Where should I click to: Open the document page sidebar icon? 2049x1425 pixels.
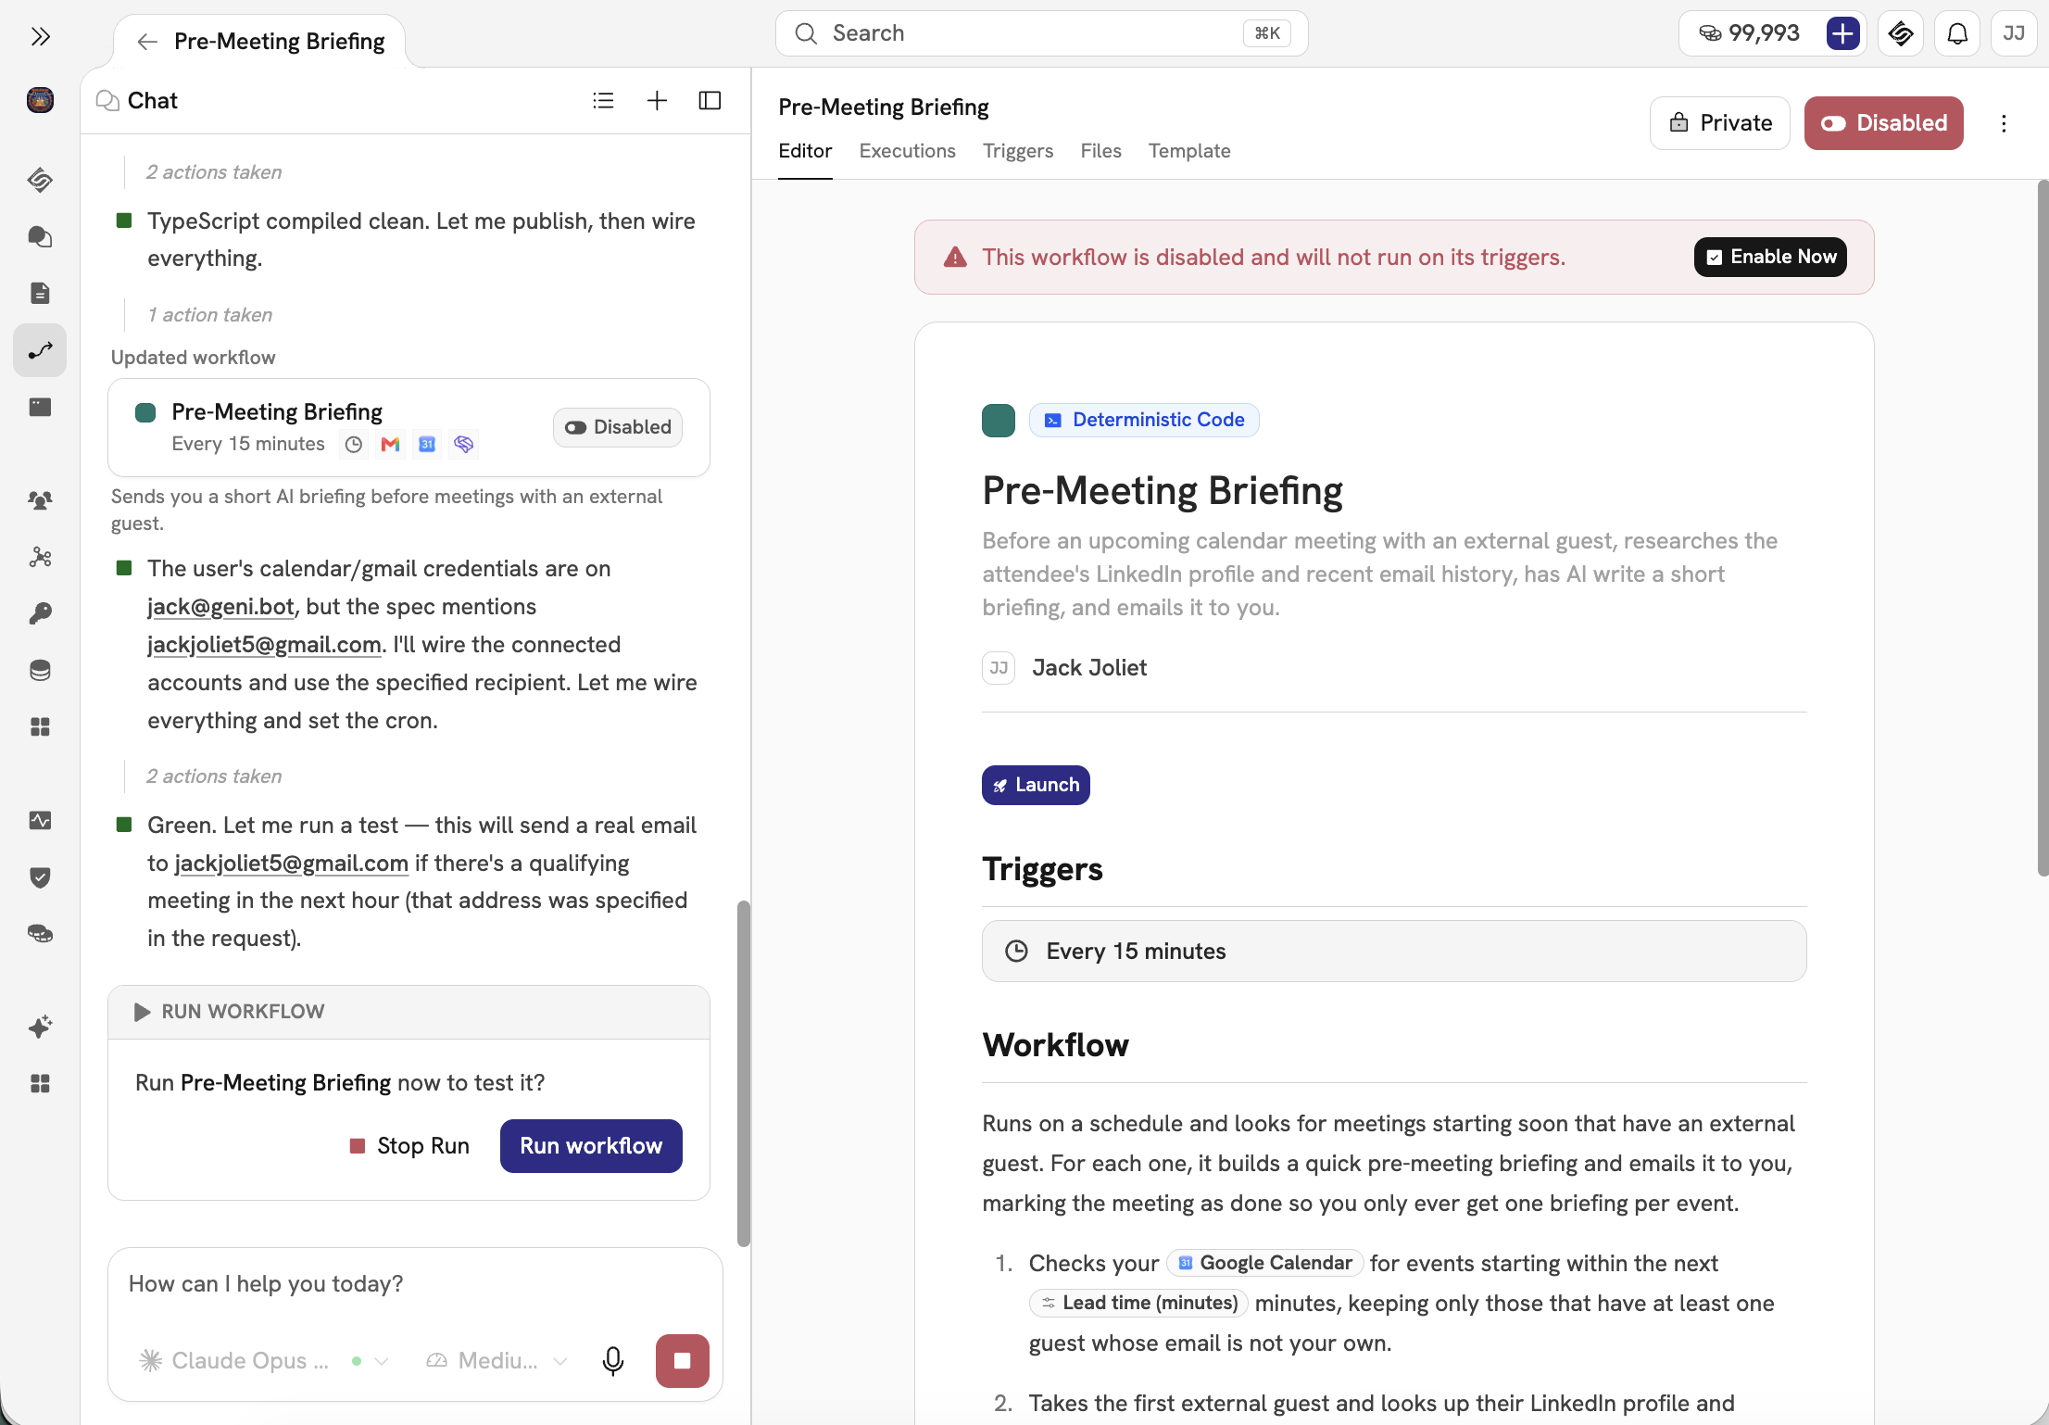pos(40,293)
